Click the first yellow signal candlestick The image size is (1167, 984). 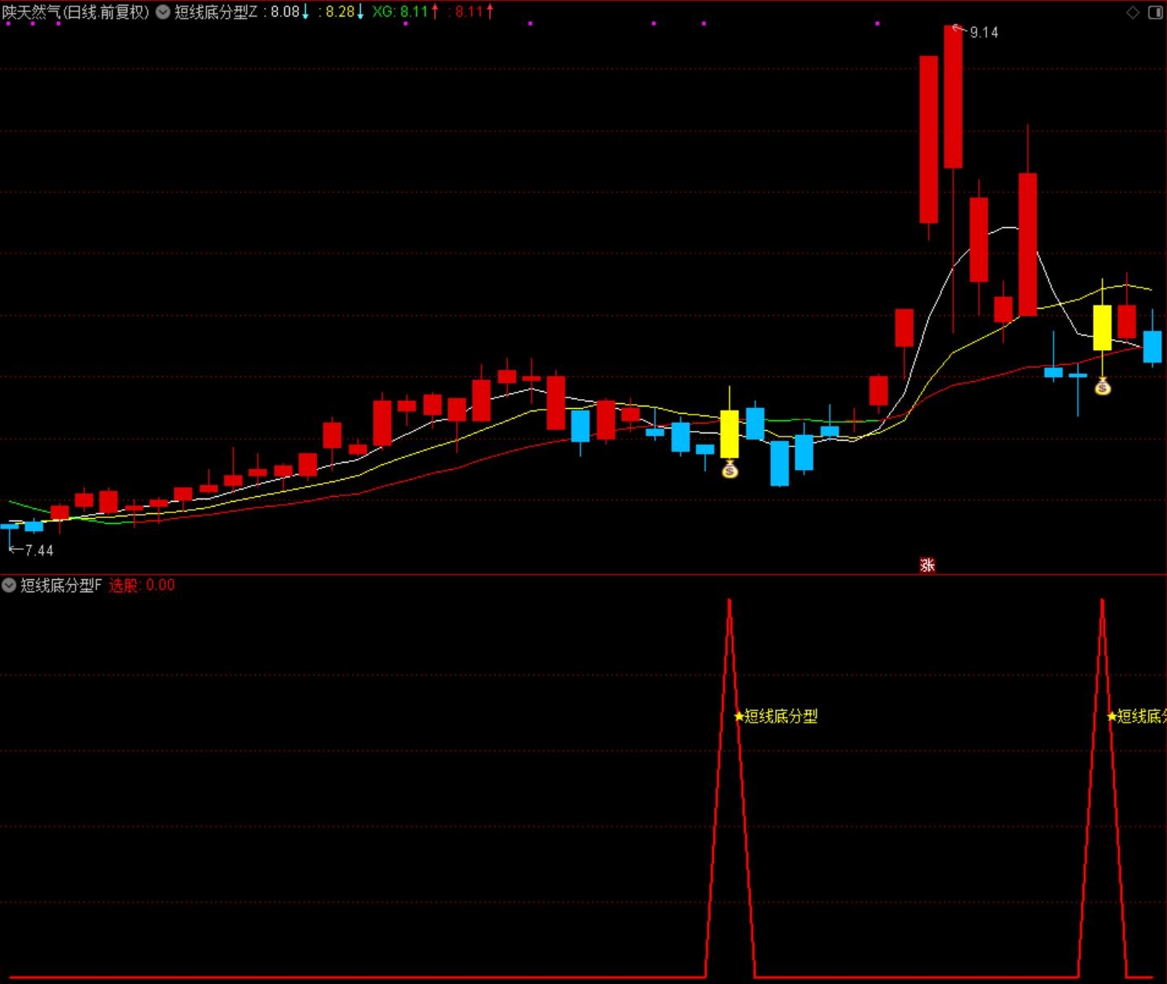pos(729,433)
